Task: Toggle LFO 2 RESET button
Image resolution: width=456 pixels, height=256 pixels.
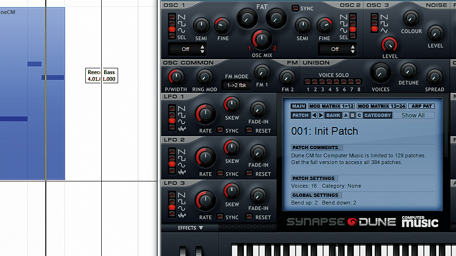Action: click(249, 173)
